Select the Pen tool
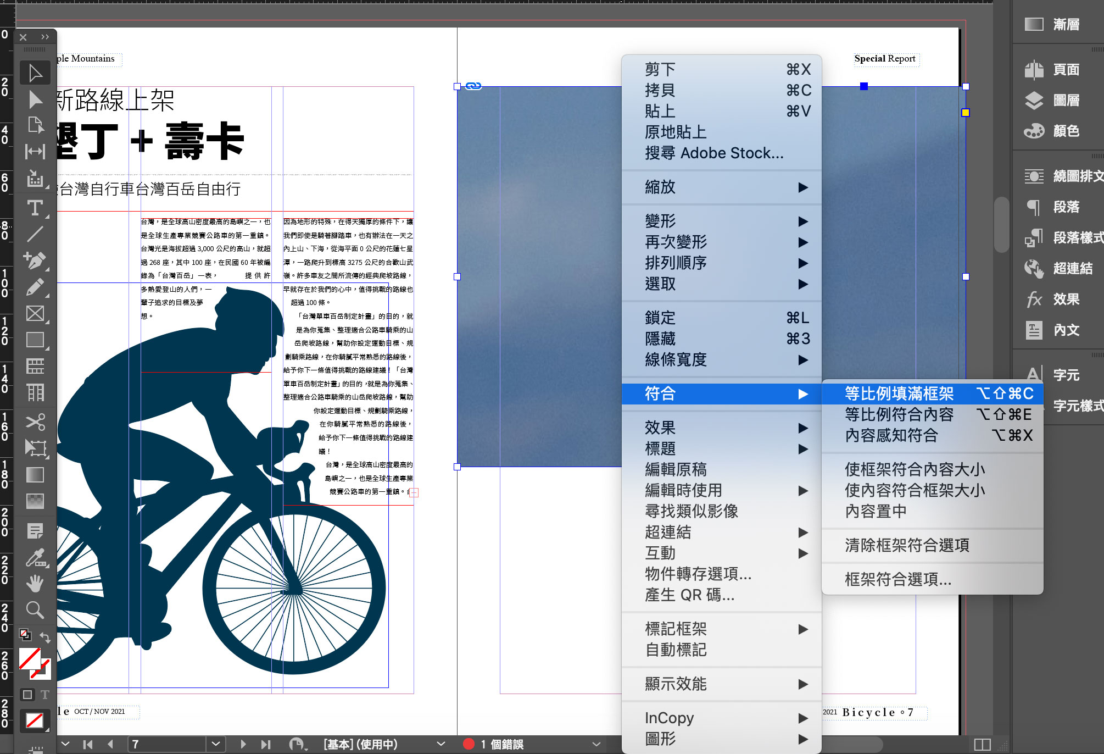The height and width of the screenshot is (754, 1104). click(x=35, y=260)
